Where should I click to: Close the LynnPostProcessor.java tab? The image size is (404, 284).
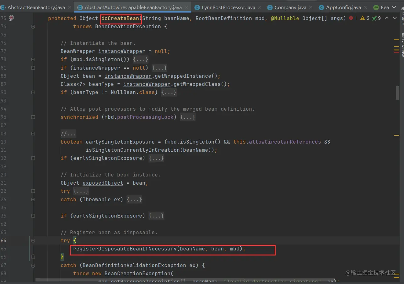[x=260, y=7]
